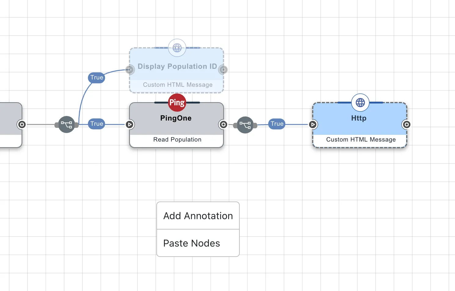The height and width of the screenshot is (291, 455).
Task: Select the Display Population ID title
Action: [x=177, y=66]
